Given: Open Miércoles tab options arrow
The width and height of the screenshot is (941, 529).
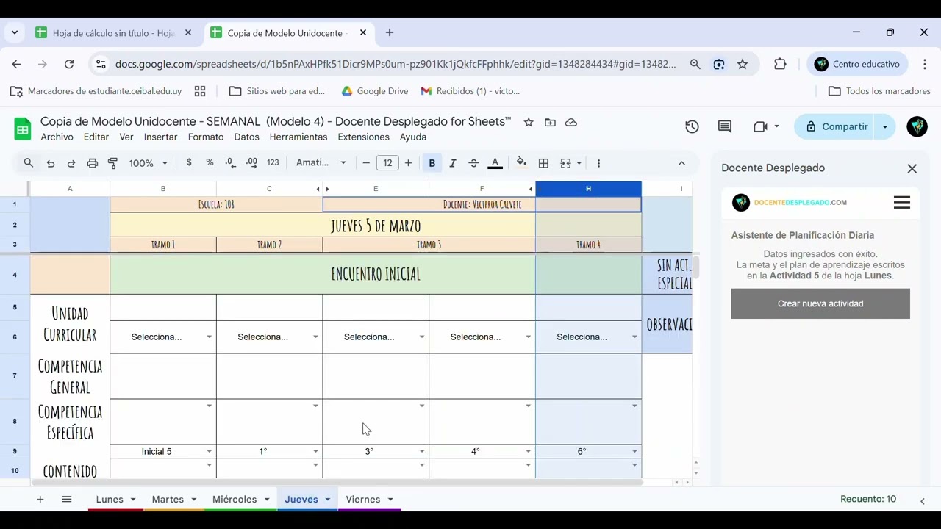Looking at the screenshot, I should tap(267, 500).
